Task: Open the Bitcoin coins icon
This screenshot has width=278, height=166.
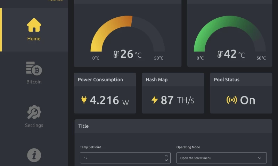Action: [34, 68]
